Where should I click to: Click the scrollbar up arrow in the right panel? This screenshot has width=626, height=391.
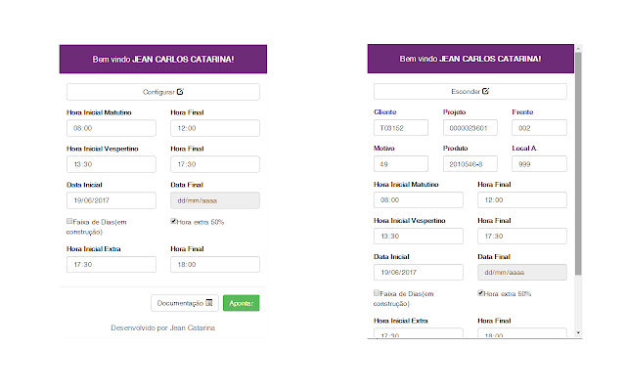pos(578,49)
